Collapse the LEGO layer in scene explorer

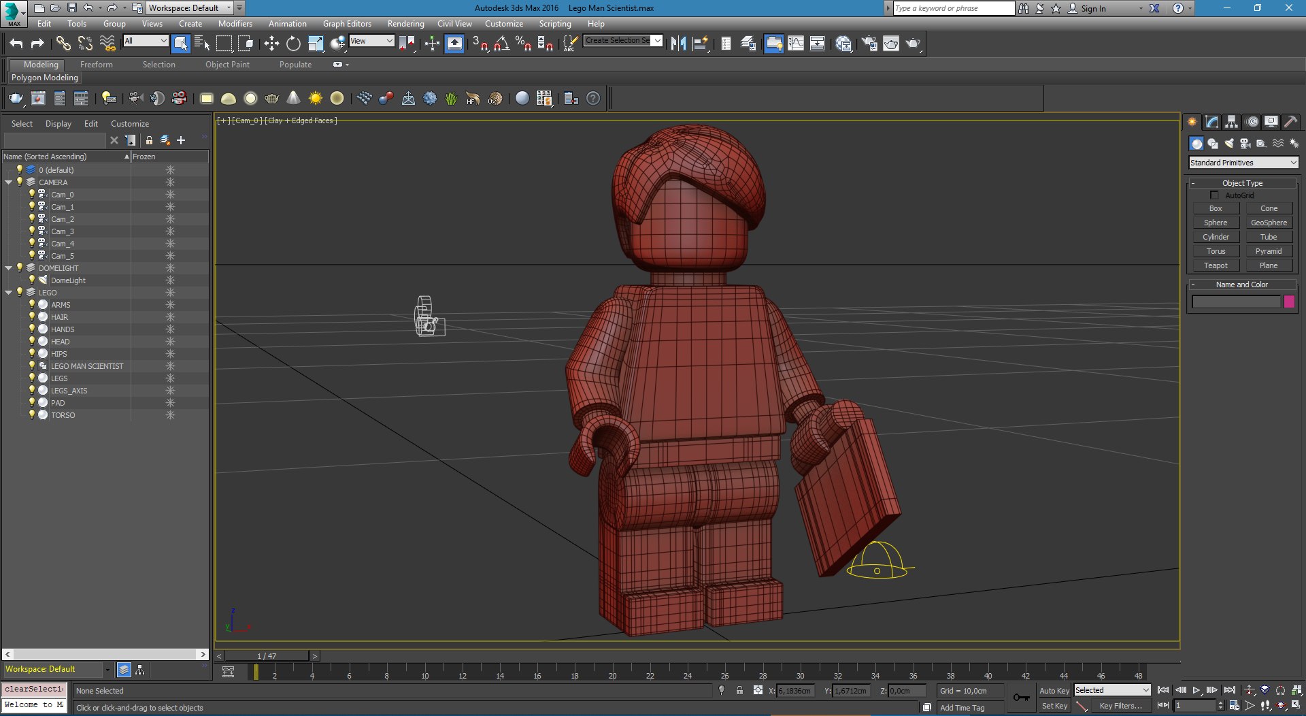[x=8, y=293]
